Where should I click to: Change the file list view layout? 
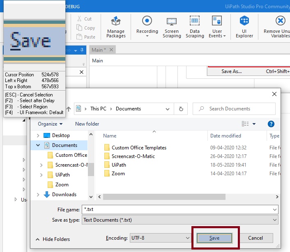coord(245,124)
